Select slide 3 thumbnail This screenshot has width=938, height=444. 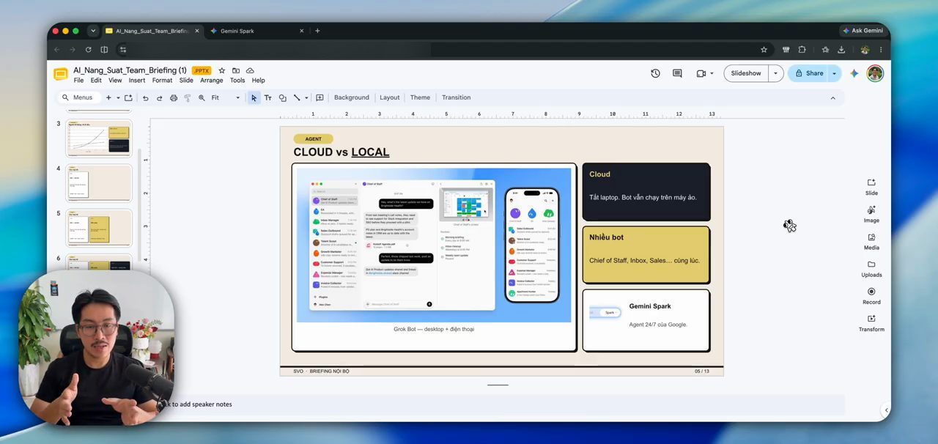coord(99,139)
